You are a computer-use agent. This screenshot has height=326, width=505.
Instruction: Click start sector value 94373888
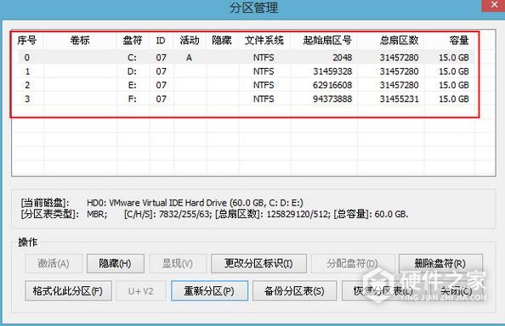(x=332, y=99)
